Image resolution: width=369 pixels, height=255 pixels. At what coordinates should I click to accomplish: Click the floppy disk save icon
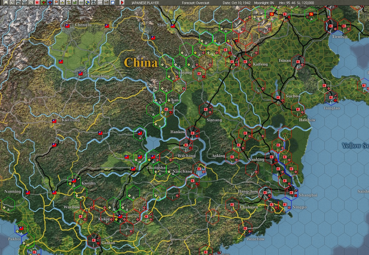[x=6, y=3]
